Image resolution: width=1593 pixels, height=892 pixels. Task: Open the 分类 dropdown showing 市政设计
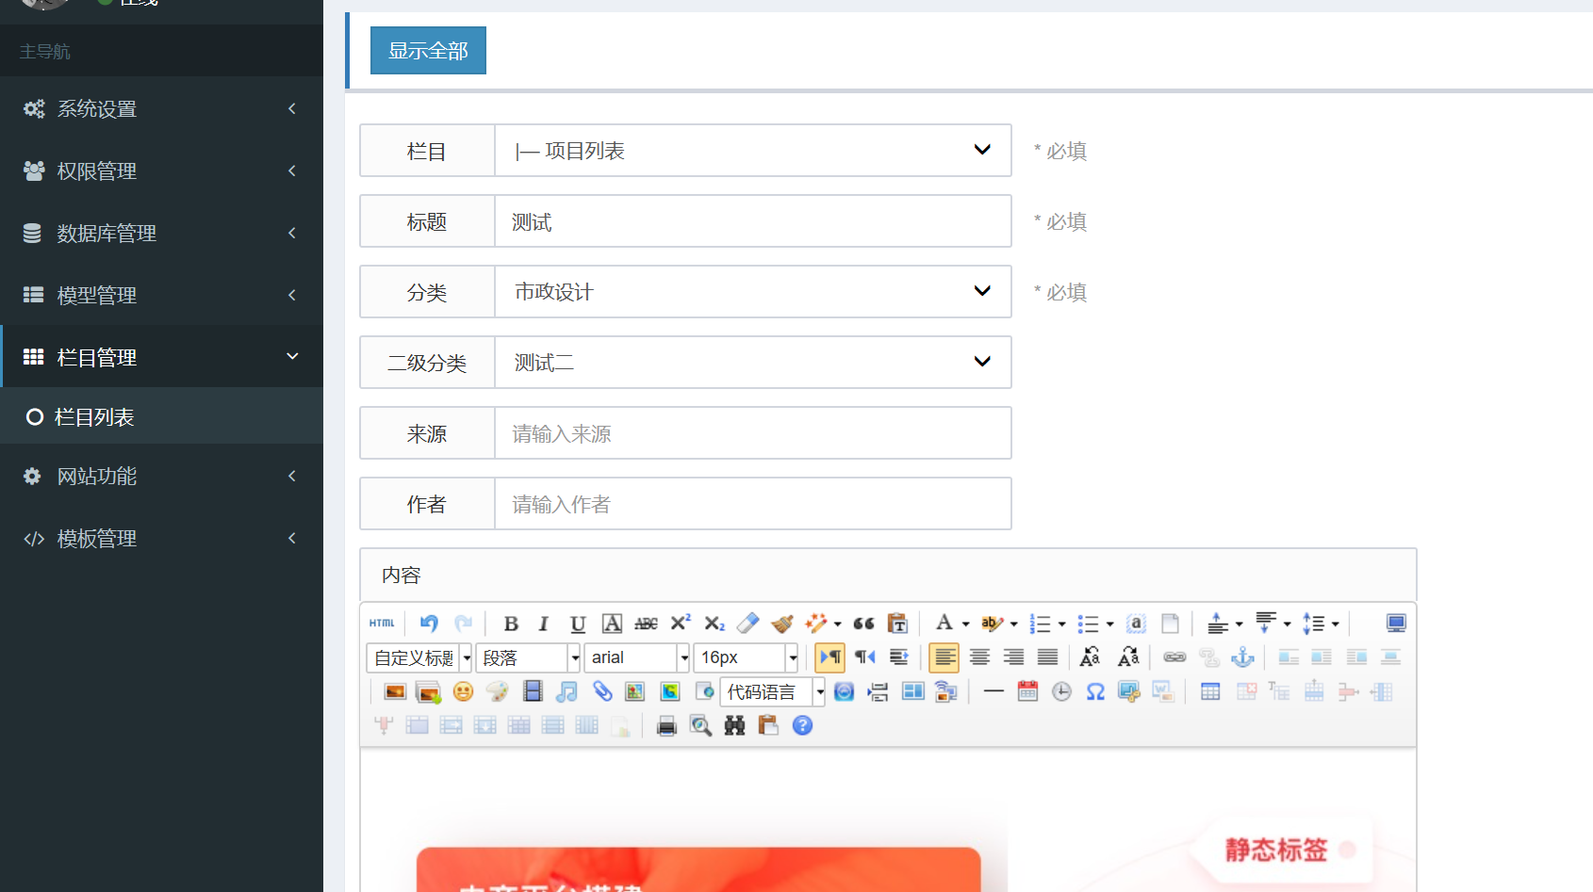[x=753, y=292]
